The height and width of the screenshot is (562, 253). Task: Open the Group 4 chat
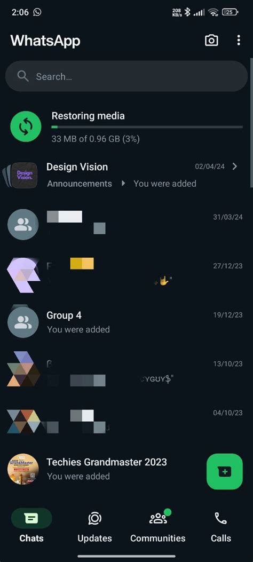[127, 322]
